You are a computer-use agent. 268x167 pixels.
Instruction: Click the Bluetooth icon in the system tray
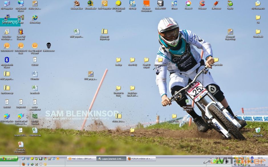(x=252, y=158)
